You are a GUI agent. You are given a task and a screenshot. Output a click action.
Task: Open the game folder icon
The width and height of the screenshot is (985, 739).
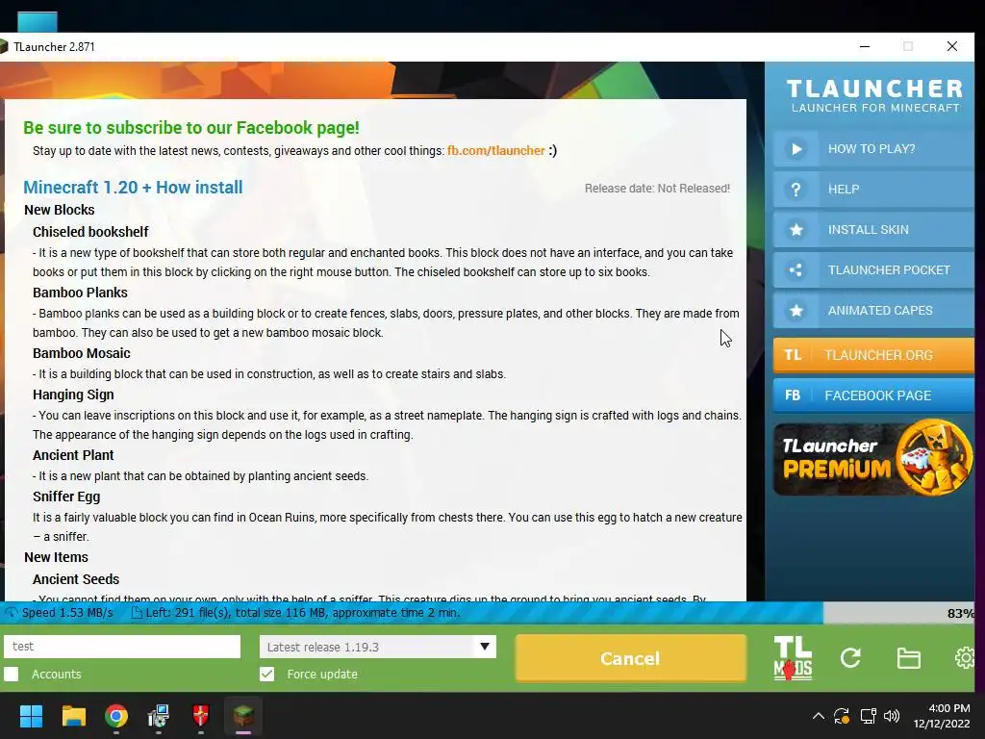(x=908, y=658)
